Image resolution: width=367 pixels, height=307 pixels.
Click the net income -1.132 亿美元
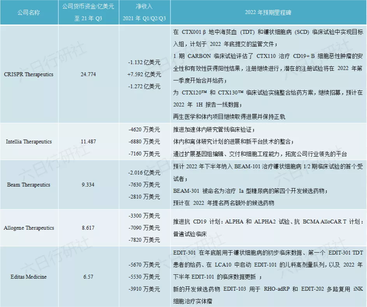[x=144, y=63]
